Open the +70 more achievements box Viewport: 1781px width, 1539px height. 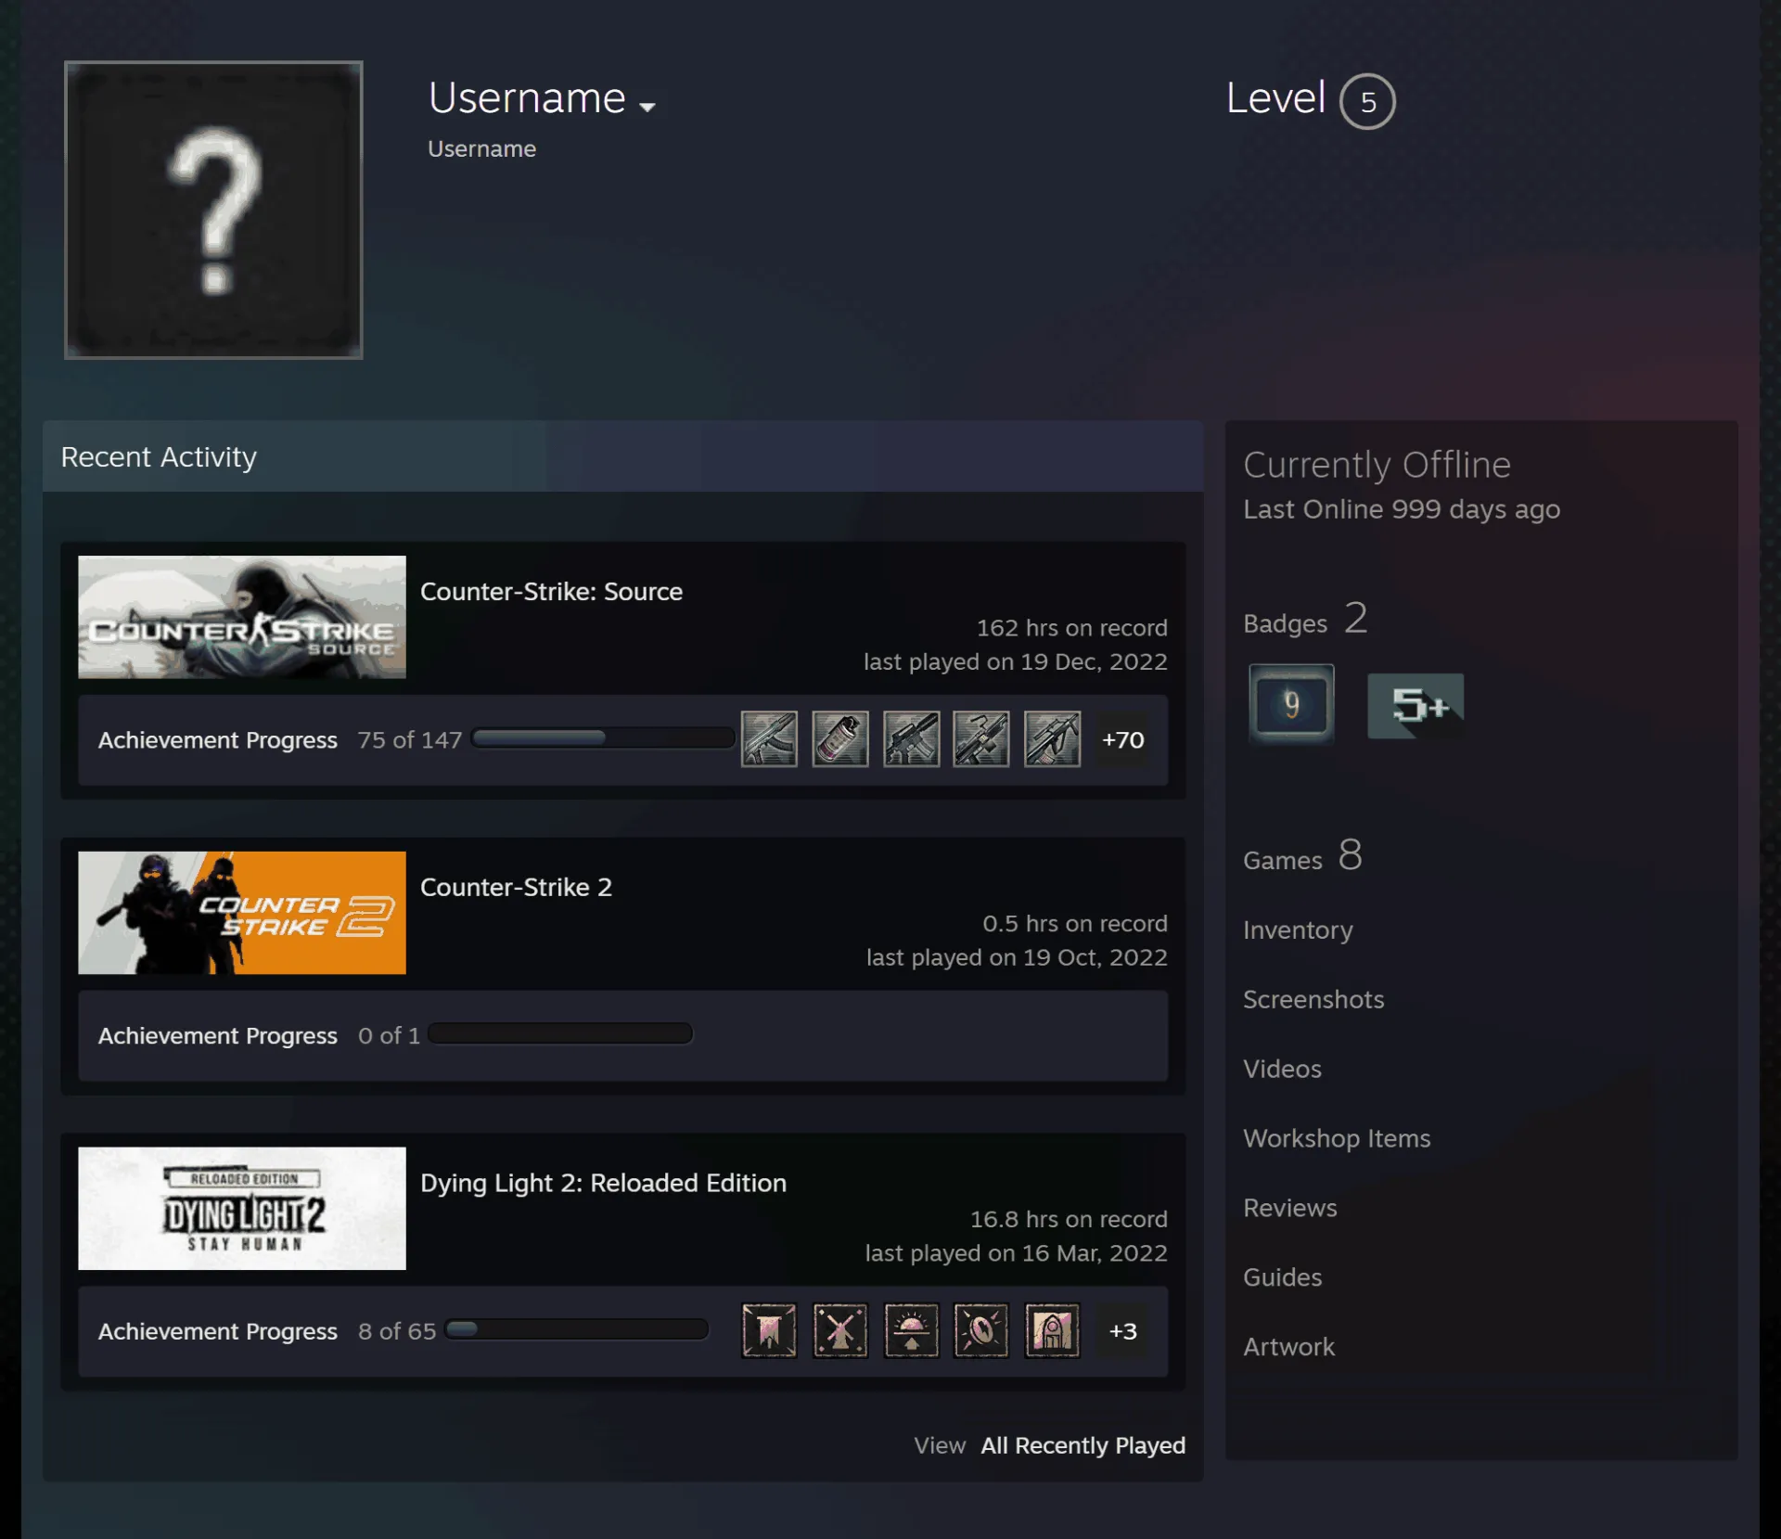[x=1122, y=739]
